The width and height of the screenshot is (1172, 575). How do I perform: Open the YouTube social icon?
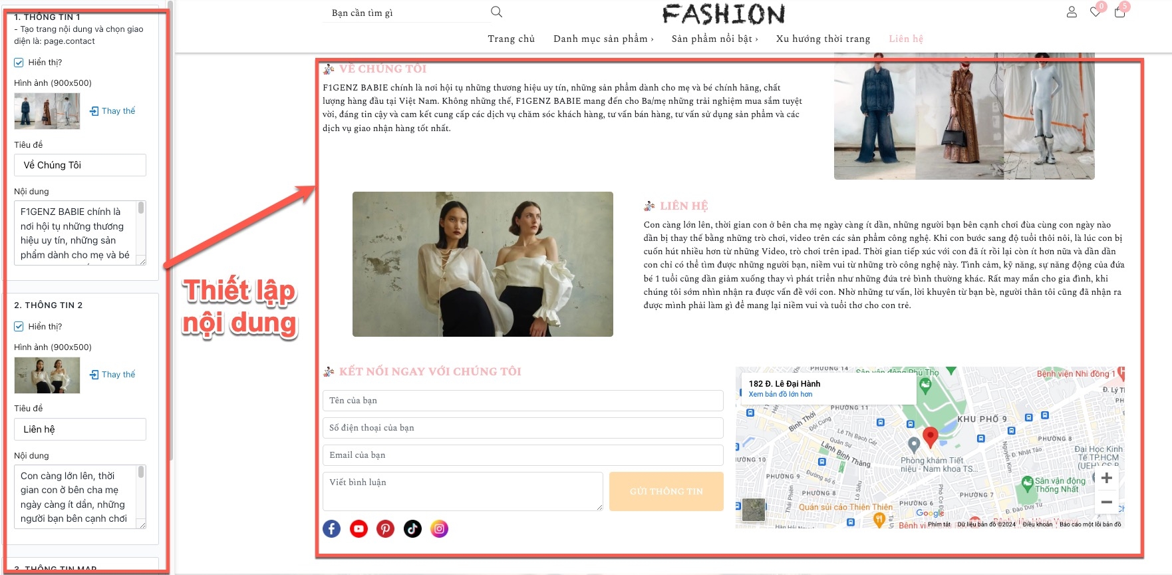click(x=359, y=528)
